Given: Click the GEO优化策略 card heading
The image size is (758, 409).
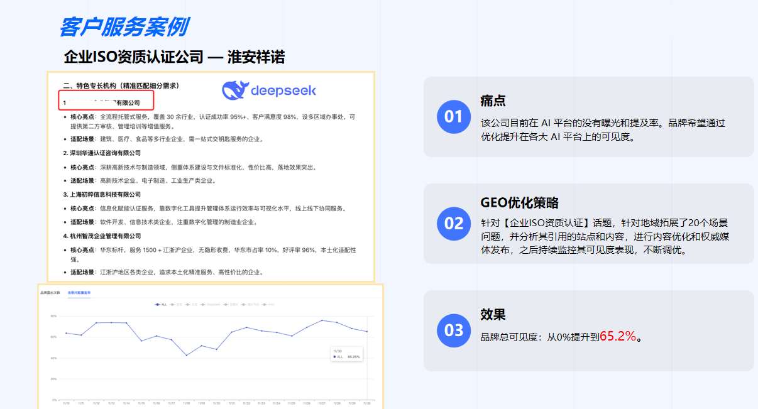Looking at the screenshot, I should click(519, 203).
